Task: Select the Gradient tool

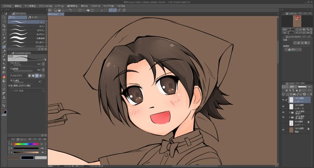Action: point(4,81)
